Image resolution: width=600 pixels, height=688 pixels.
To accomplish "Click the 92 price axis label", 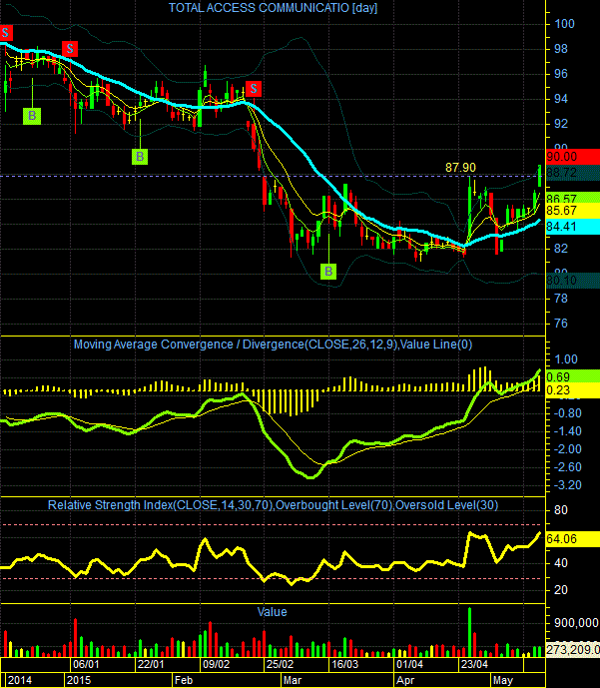I will pyautogui.click(x=561, y=124).
